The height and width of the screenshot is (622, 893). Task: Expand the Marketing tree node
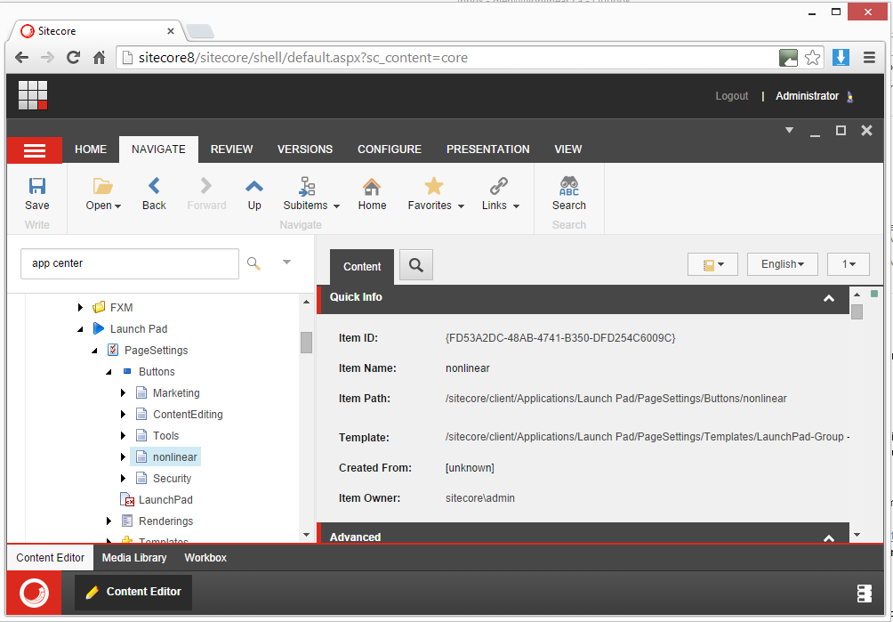click(x=123, y=393)
